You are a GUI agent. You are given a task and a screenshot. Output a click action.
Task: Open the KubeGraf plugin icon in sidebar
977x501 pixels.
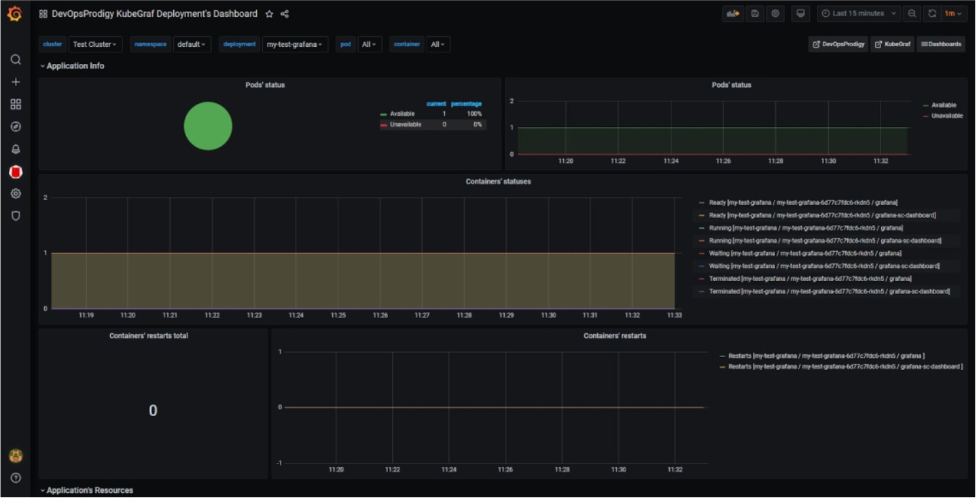(x=16, y=172)
